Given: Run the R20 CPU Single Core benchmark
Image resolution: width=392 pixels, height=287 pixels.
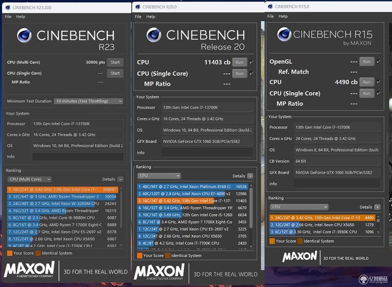Looking at the screenshot, I should 240,73.
